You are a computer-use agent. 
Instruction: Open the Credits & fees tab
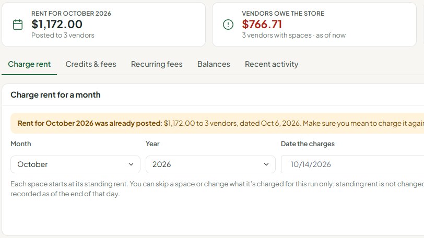tap(91, 64)
